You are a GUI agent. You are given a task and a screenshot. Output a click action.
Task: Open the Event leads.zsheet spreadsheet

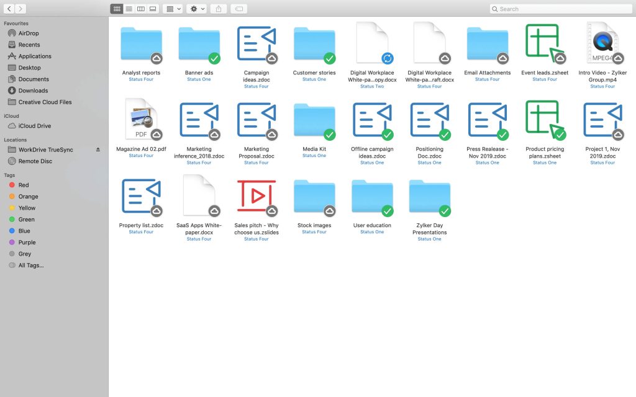click(544, 44)
